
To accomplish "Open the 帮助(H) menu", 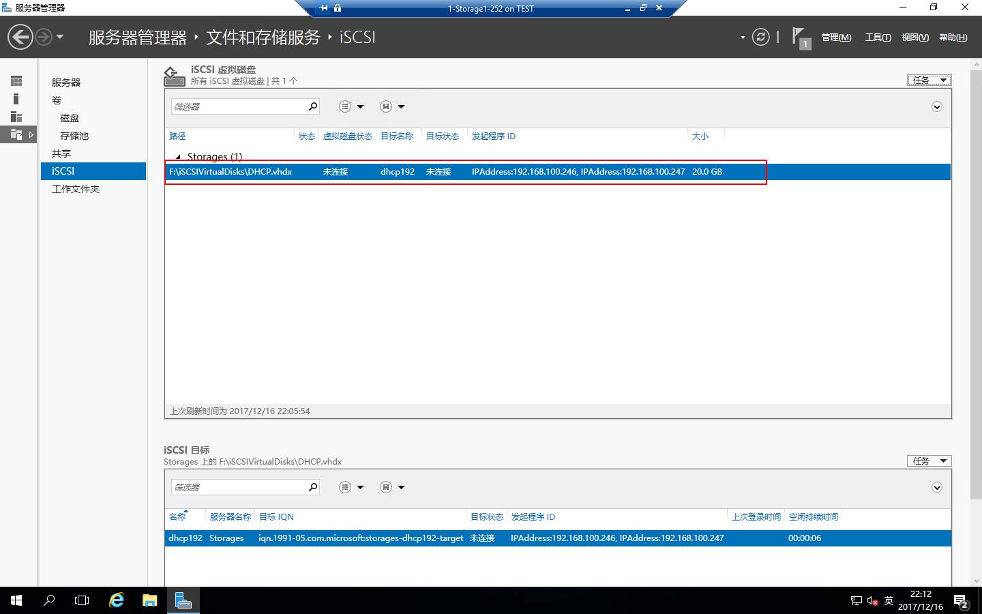I will (x=953, y=38).
